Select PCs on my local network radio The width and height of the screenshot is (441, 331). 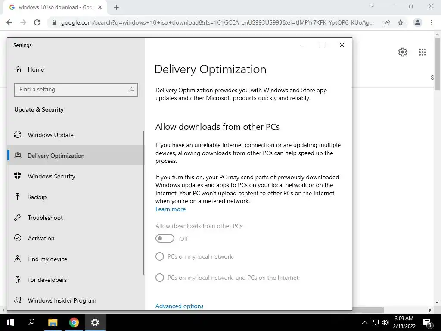[160, 256]
